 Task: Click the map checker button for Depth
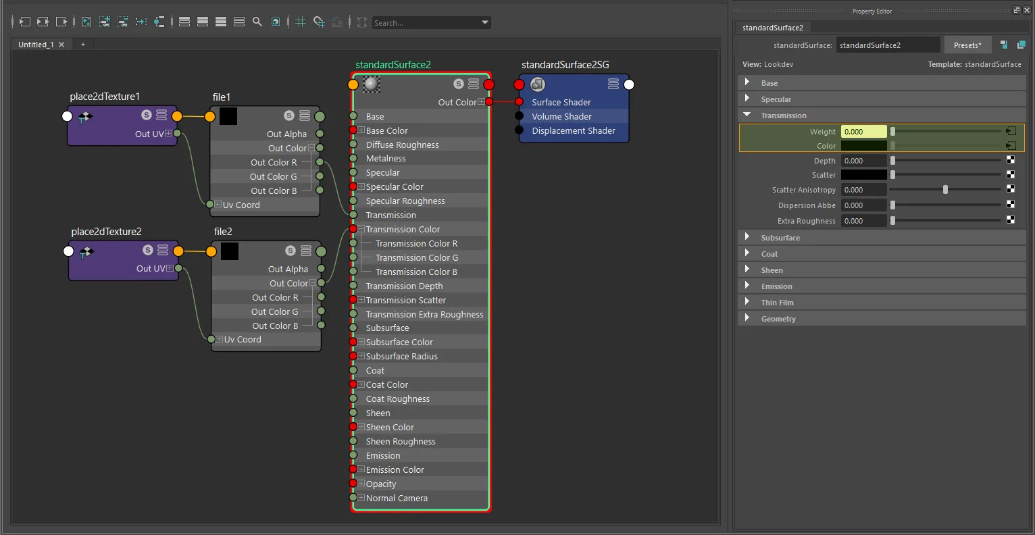tap(1011, 160)
